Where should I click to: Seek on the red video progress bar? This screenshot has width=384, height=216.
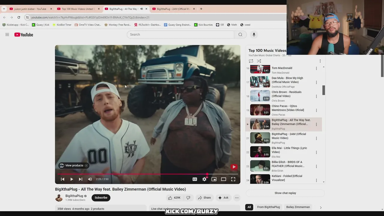click(x=148, y=174)
